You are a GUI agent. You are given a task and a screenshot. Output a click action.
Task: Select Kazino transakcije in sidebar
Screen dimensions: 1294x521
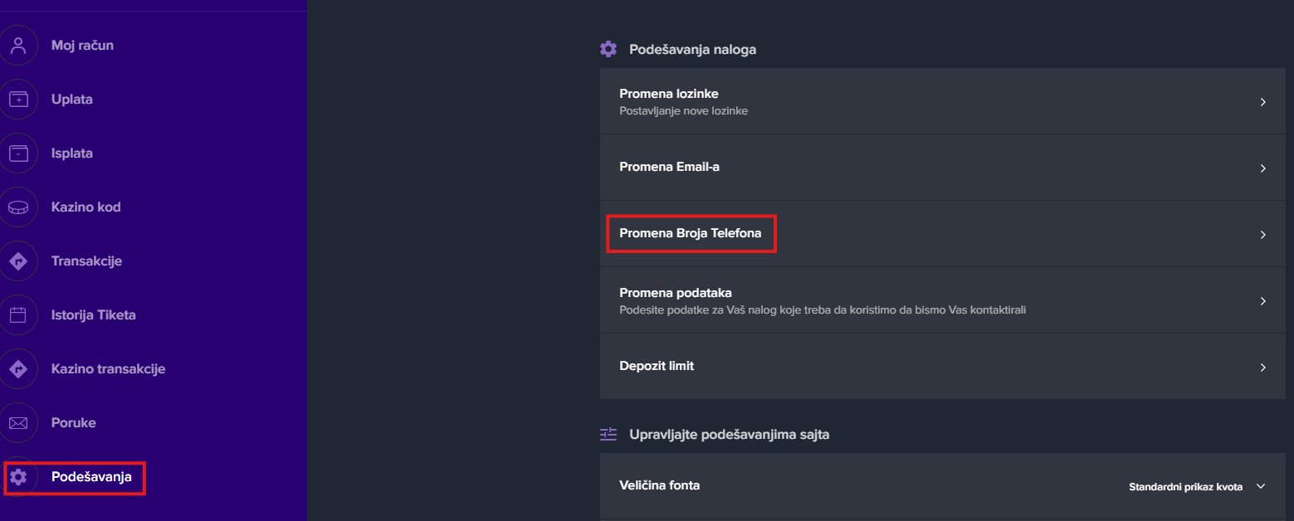[x=108, y=369]
